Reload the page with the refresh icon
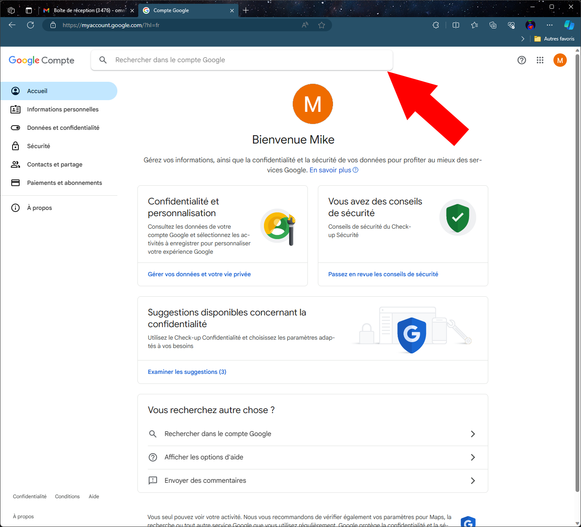Image resolution: width=581 pixels, height=527 pixels. tap(30, 25)
